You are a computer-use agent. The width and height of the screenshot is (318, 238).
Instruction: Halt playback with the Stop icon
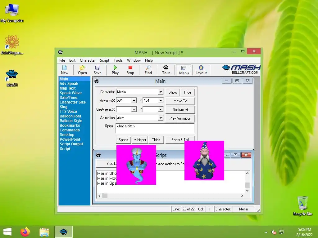point(130,70)
